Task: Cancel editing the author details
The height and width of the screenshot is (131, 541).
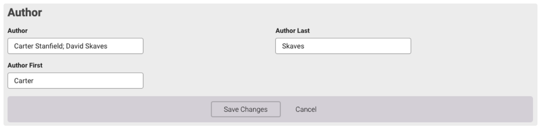Action: tap(306, 109)
